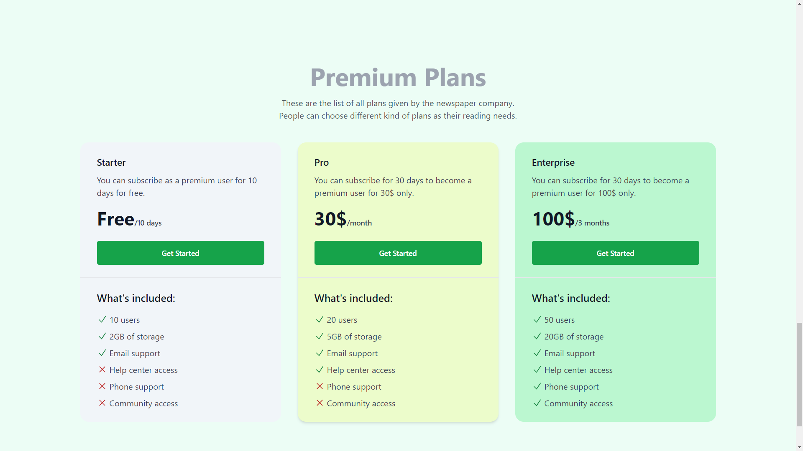Click the Enterprise plan title

[x=553, y=162]
